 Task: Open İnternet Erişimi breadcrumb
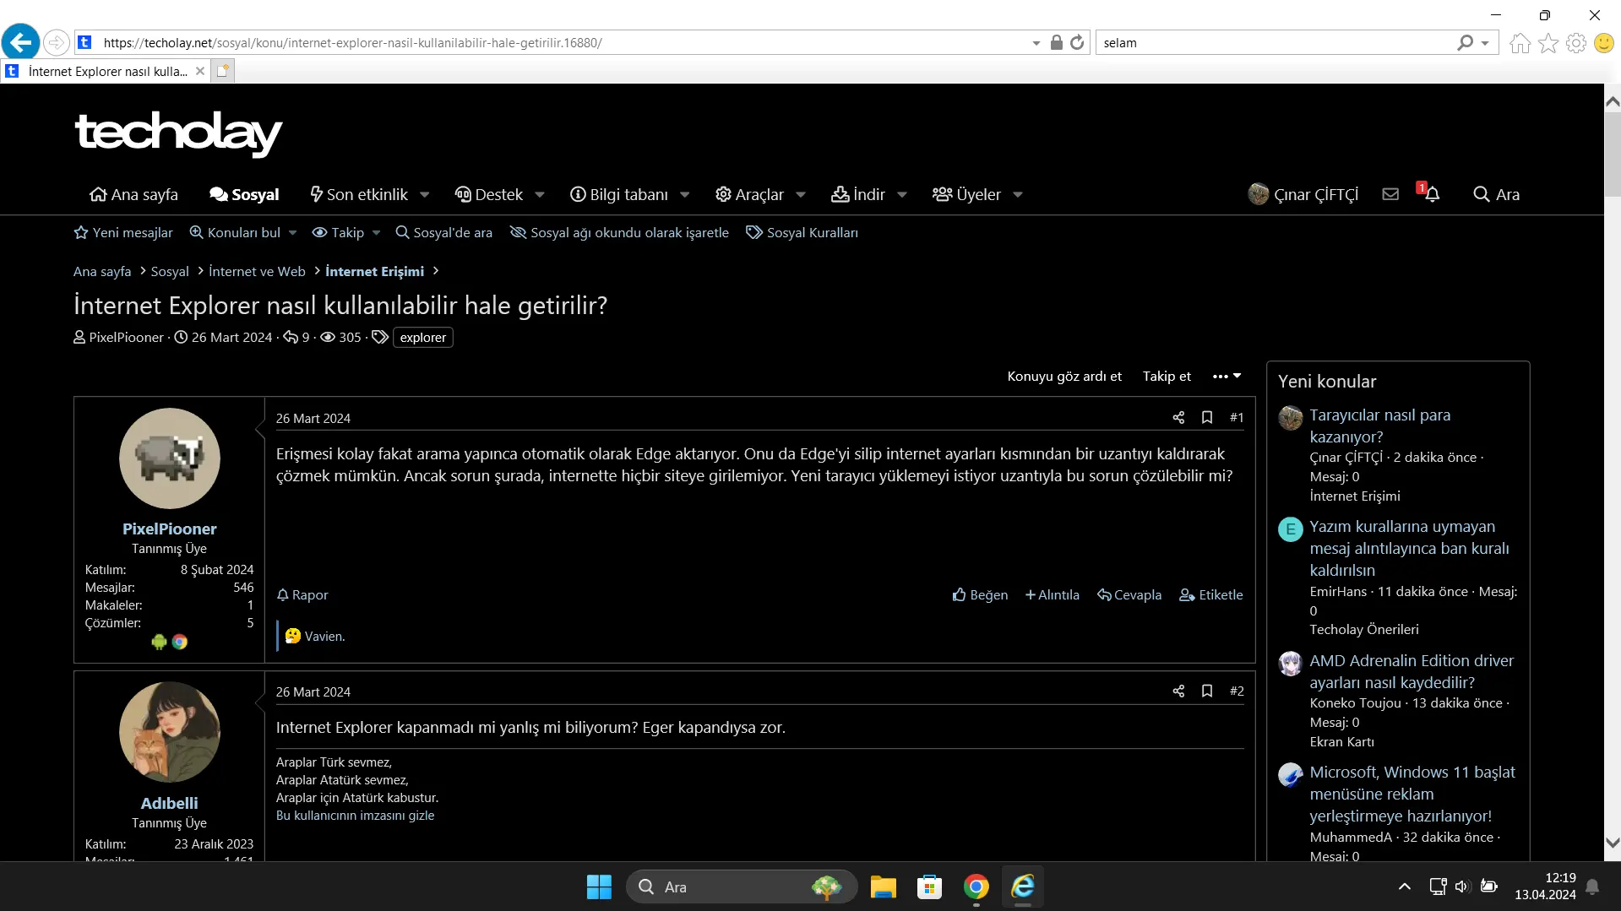tap(374, 271)
